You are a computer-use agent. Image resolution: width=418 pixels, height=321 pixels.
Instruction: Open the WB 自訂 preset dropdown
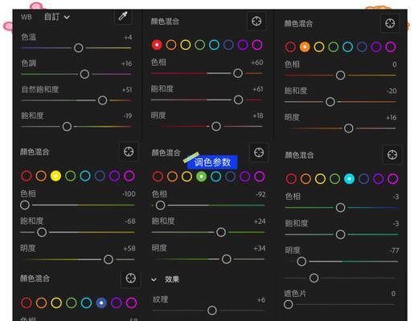point(57,17)
